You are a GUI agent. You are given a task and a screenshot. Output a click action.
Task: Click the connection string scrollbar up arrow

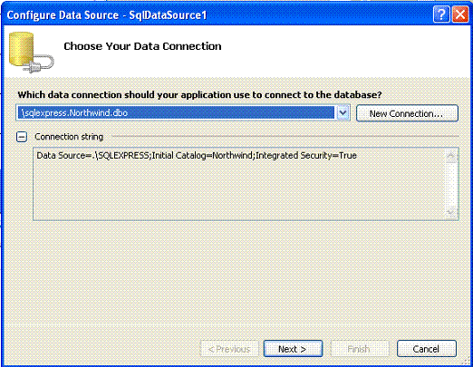[451, 156]
